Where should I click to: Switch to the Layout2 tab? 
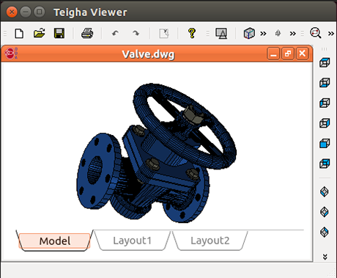pos(210,241)
